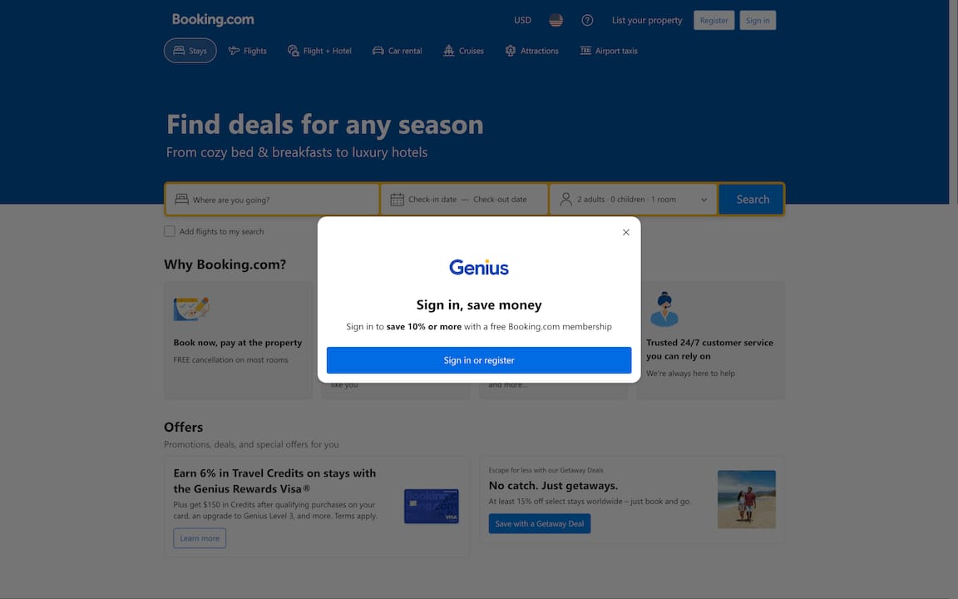This screenshot has width=958, height=599.
Task: Click the question mark help icon
Action: (587, 19)
